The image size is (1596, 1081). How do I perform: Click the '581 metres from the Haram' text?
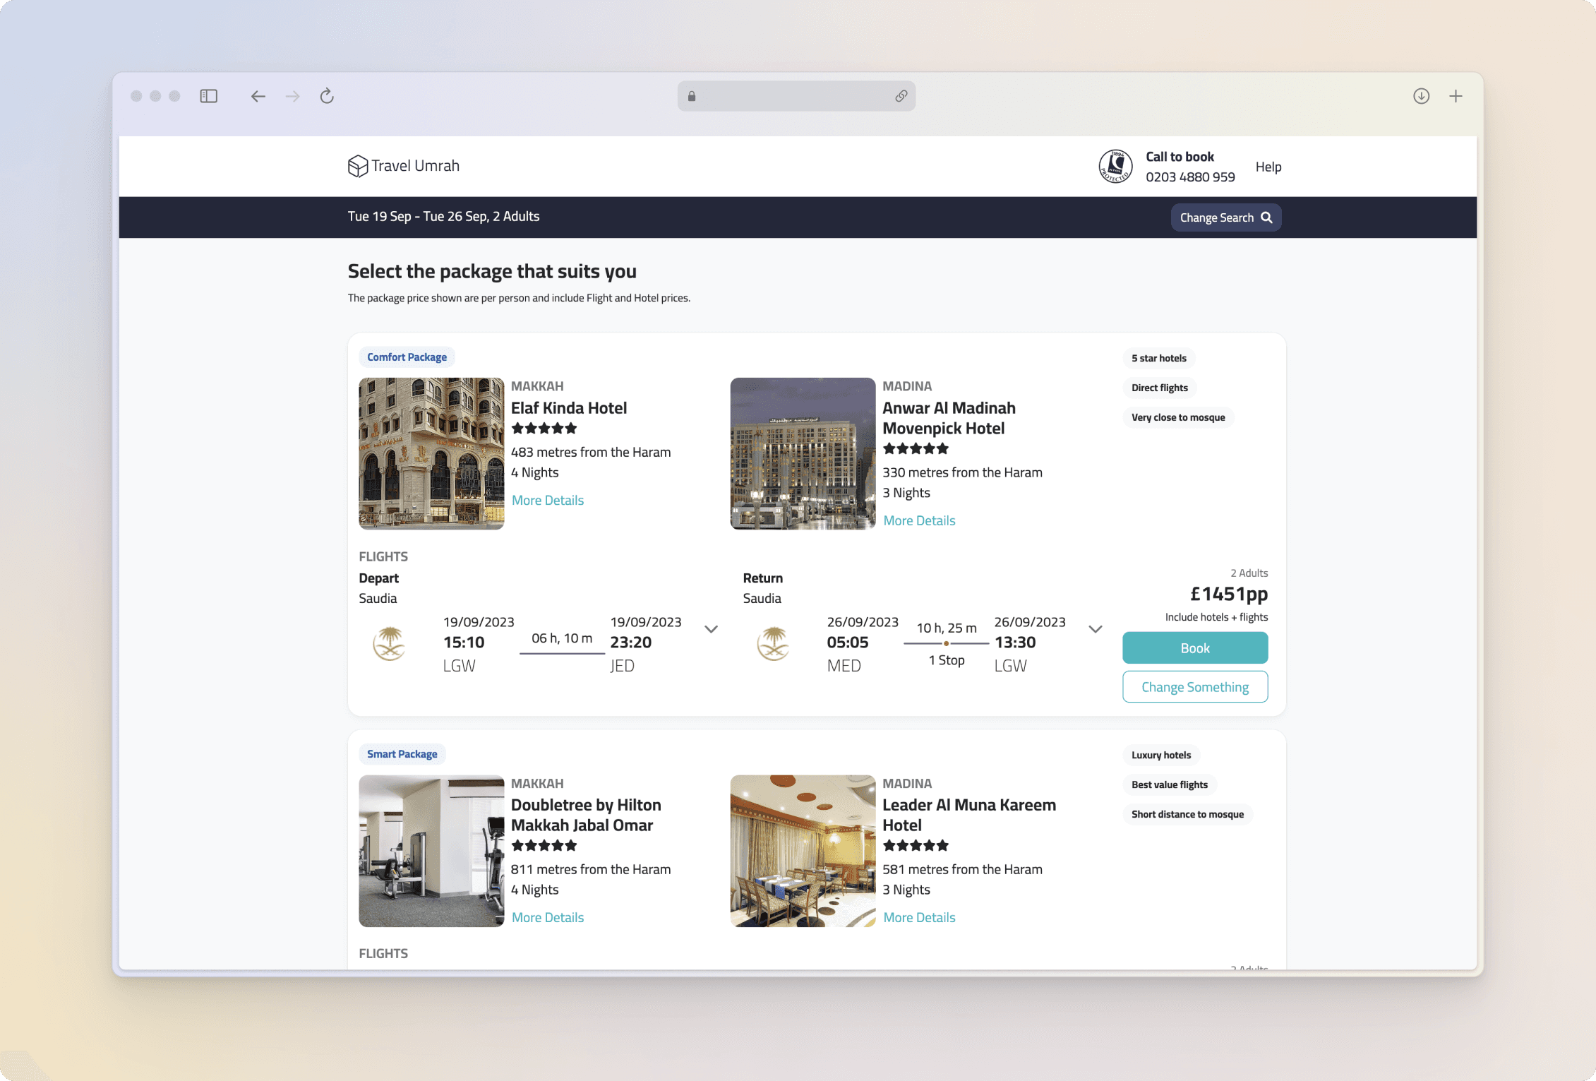coord(962,869)
